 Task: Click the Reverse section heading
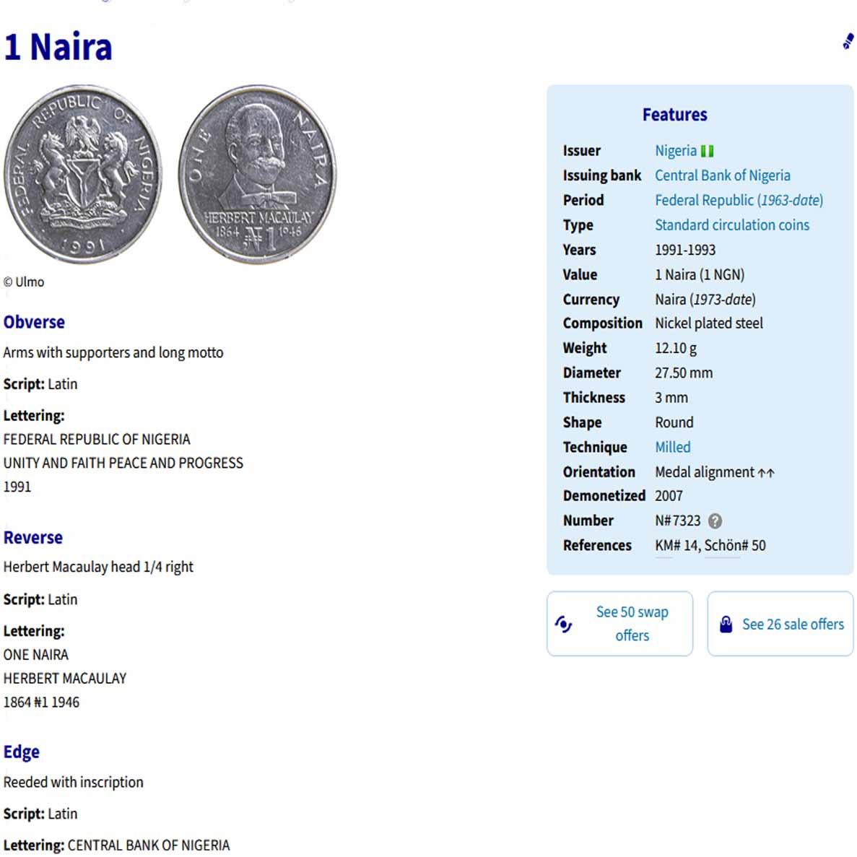click(33, 538)
